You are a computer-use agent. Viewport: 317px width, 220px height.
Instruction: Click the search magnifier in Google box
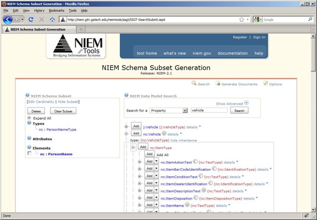tap(310, 19)
